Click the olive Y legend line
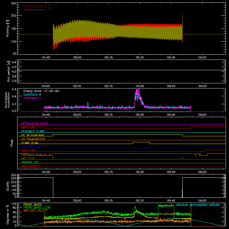Image resolution: width=229 pixels, height=229 pixels. [34, 10]
